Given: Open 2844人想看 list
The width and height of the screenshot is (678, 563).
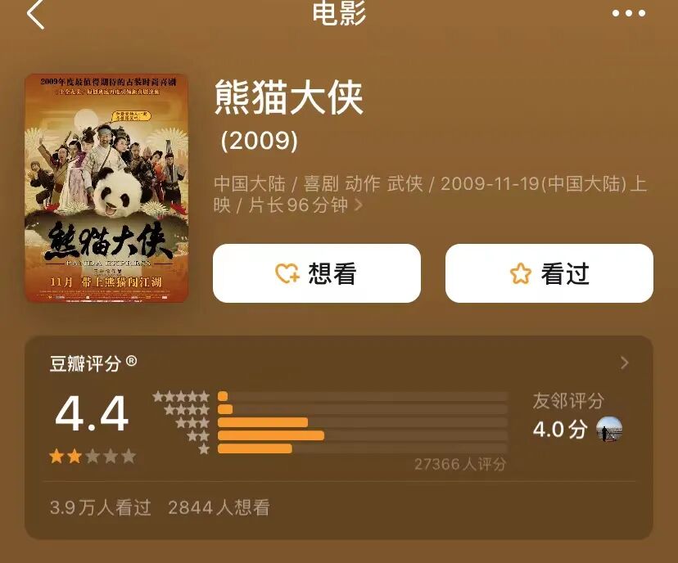Looking at the screenshot, I should point(219,507).
